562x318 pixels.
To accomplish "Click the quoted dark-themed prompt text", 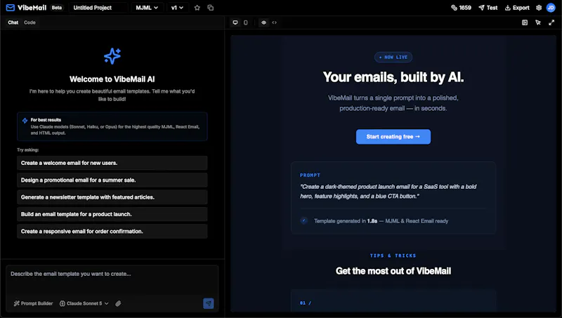I will coord(388,191).
